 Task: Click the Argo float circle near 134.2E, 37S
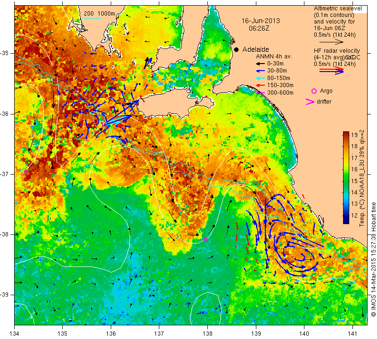26,171
